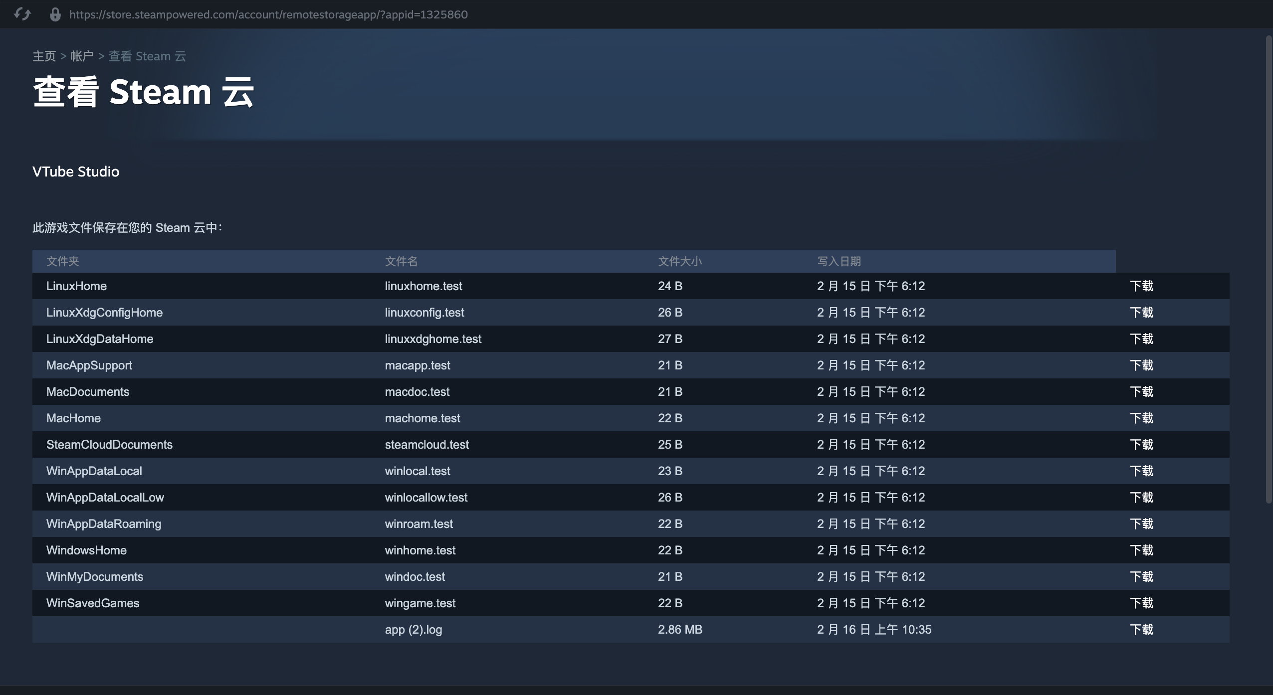Select the WinSavedGames folder cell
Screen dimensions: 1273x695
pos(93,603)
